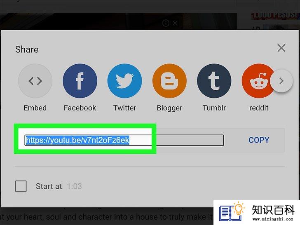
Task: Click the 'Start at' label text
Action: tap(49, 186)
